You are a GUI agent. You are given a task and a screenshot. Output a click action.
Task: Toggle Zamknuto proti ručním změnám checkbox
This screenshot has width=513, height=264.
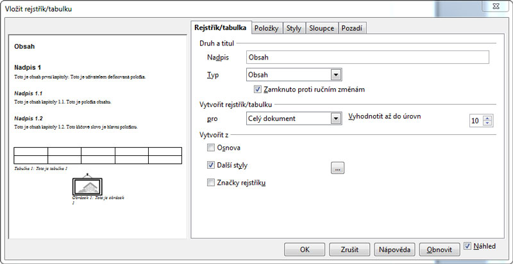pyautogui.click(x=258, y=89)
